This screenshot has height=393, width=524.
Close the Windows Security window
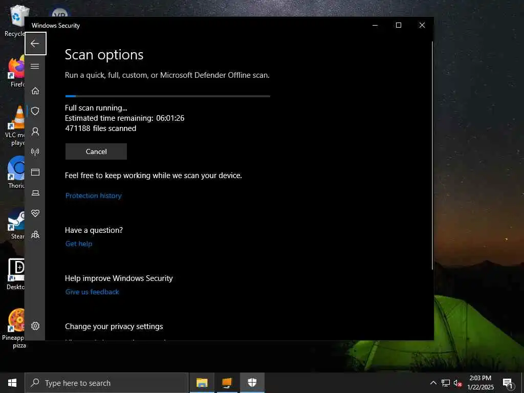(x=422, y=26)
